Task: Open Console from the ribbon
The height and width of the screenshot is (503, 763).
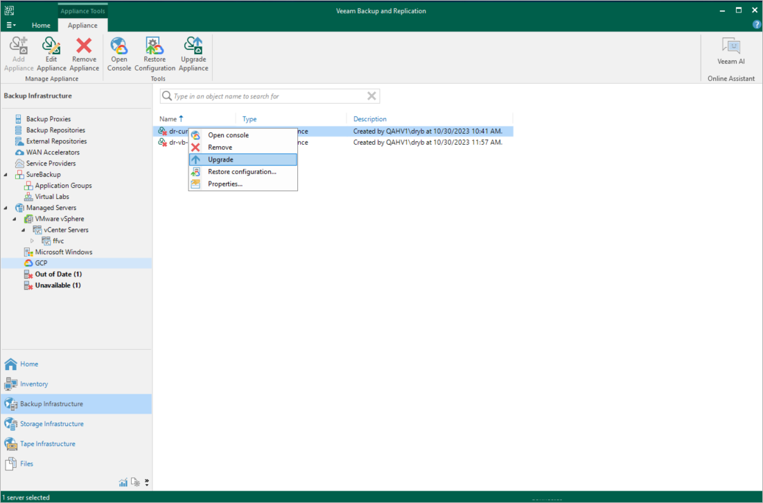Action: (119, 54)
